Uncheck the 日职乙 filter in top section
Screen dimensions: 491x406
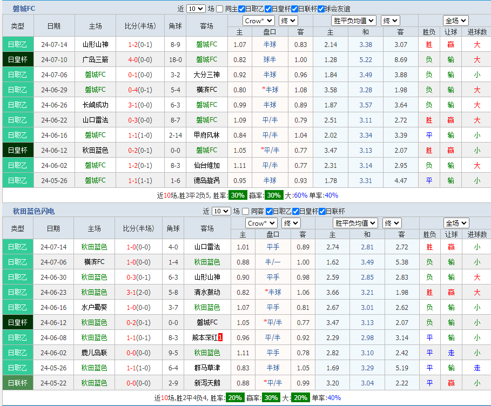(x=241, y=8)
